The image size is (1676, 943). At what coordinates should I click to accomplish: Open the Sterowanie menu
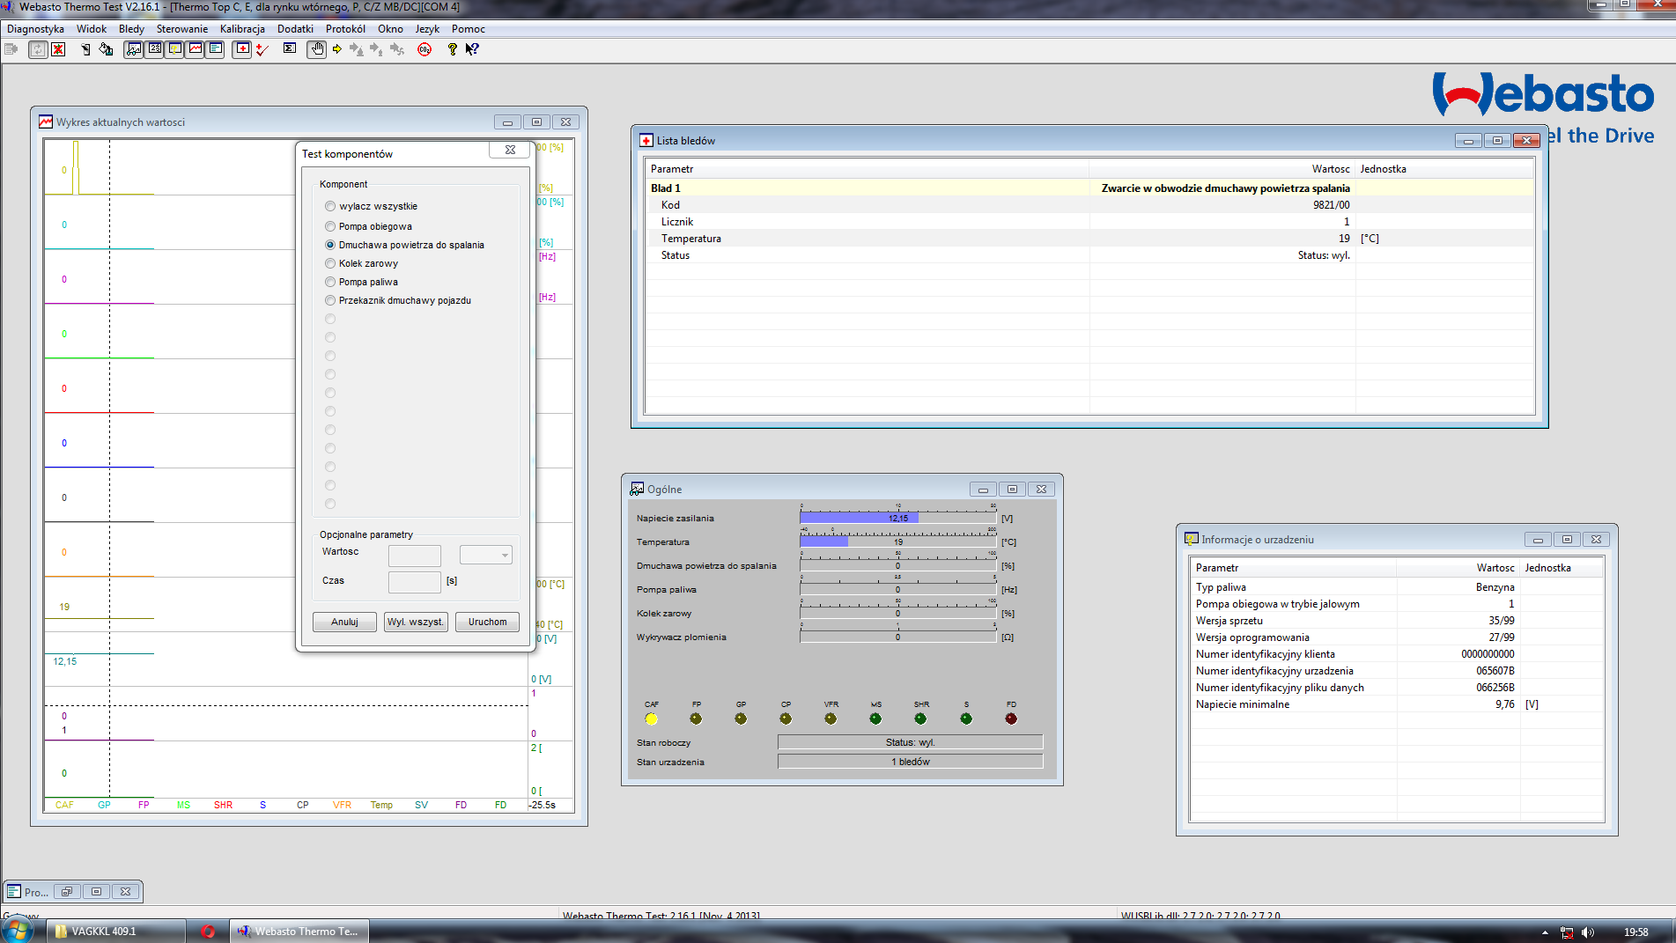182,29
